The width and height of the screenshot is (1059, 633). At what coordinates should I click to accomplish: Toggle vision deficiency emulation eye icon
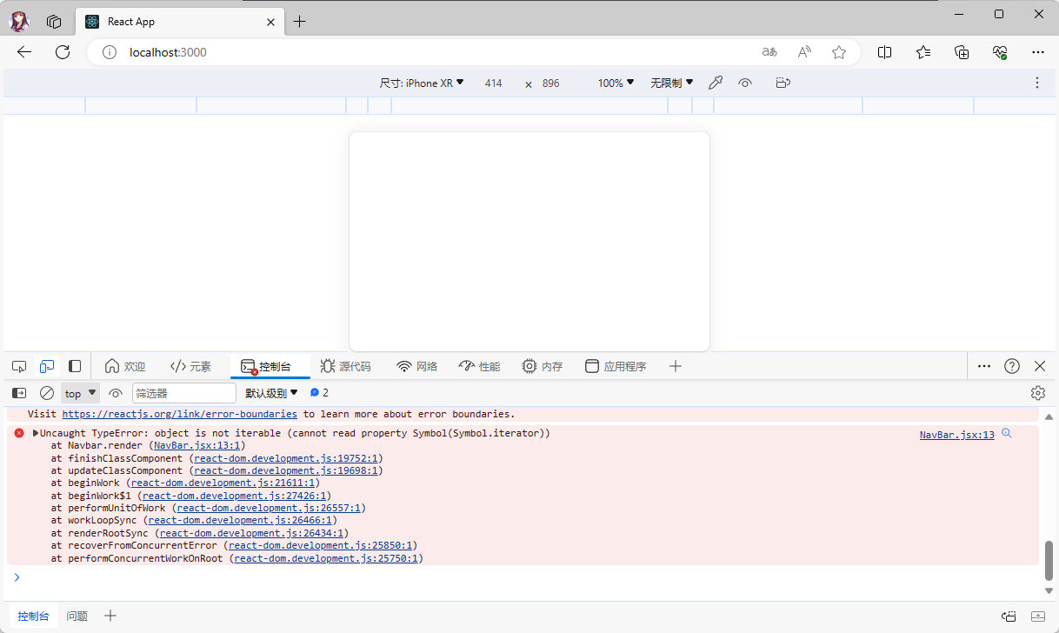745,83
